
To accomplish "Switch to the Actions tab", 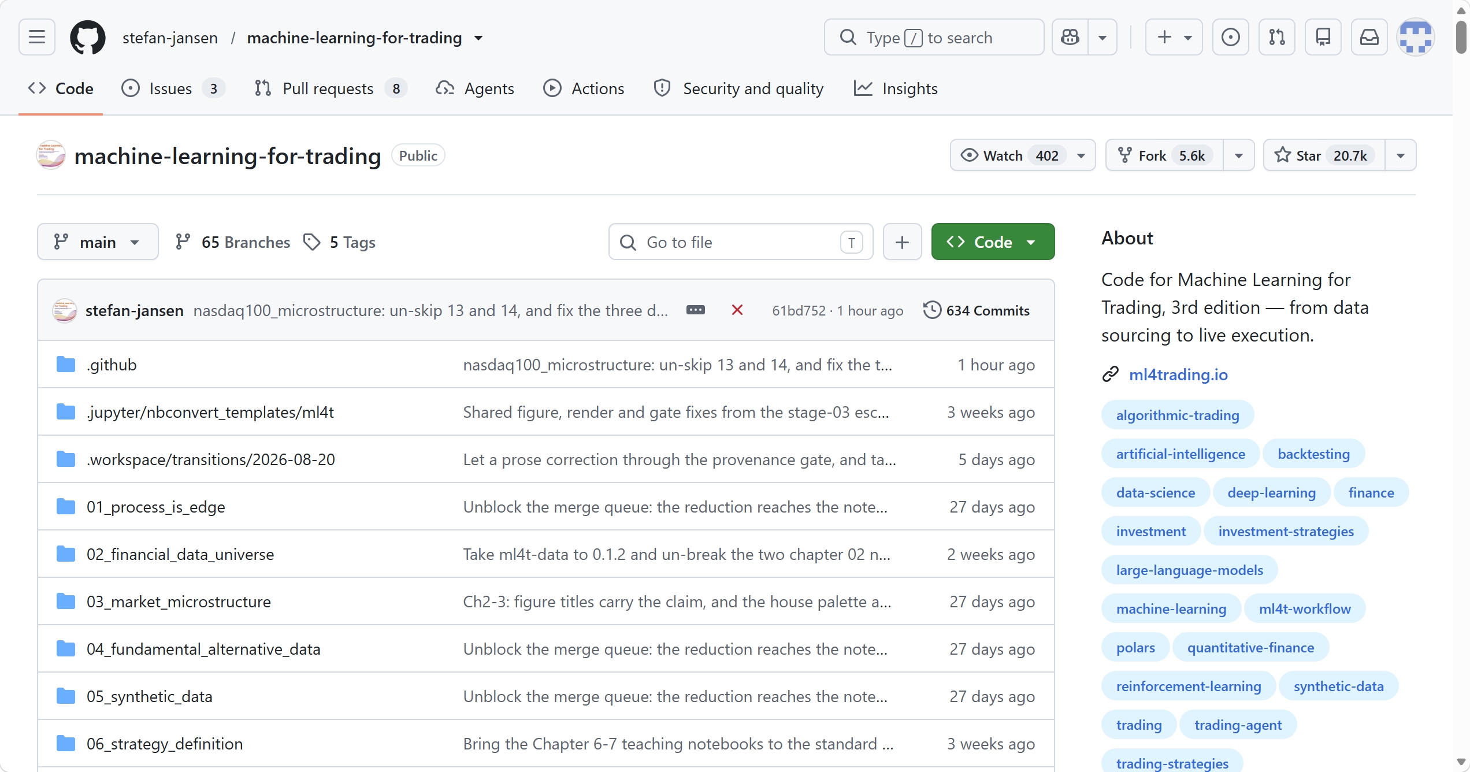I will [x=584, y=88].
